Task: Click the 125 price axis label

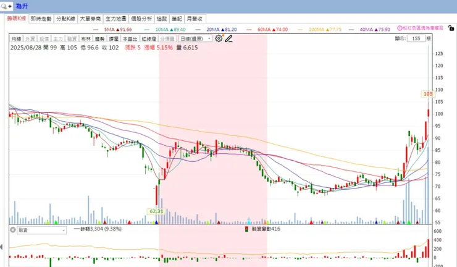Action: click(439, 54)
